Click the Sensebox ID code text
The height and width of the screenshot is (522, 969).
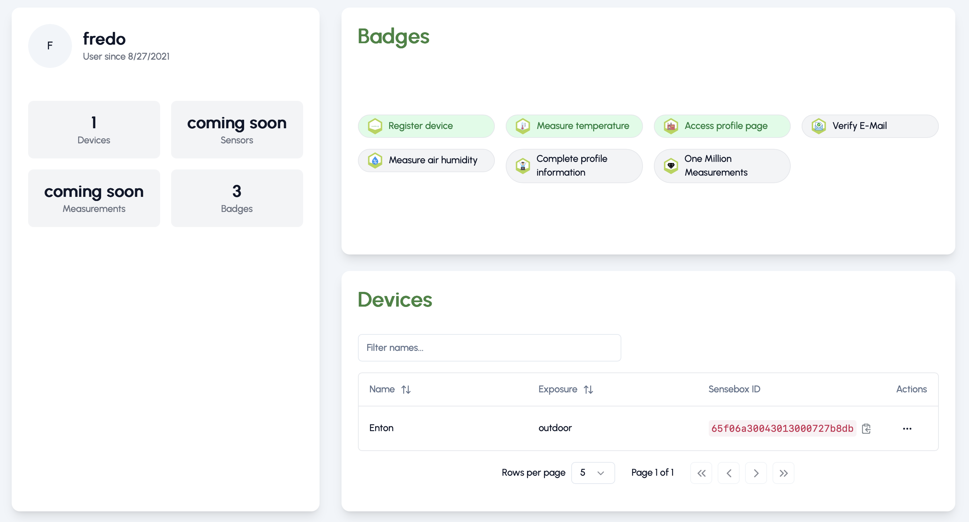(782, 428)
